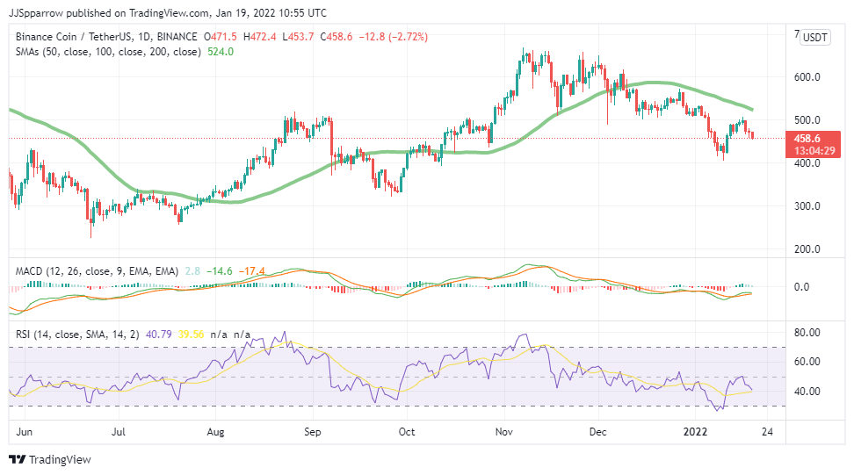Click the publication header text by JJSpparrow
The width and height of the screenshot is (854, 475).
click(168, 12)
